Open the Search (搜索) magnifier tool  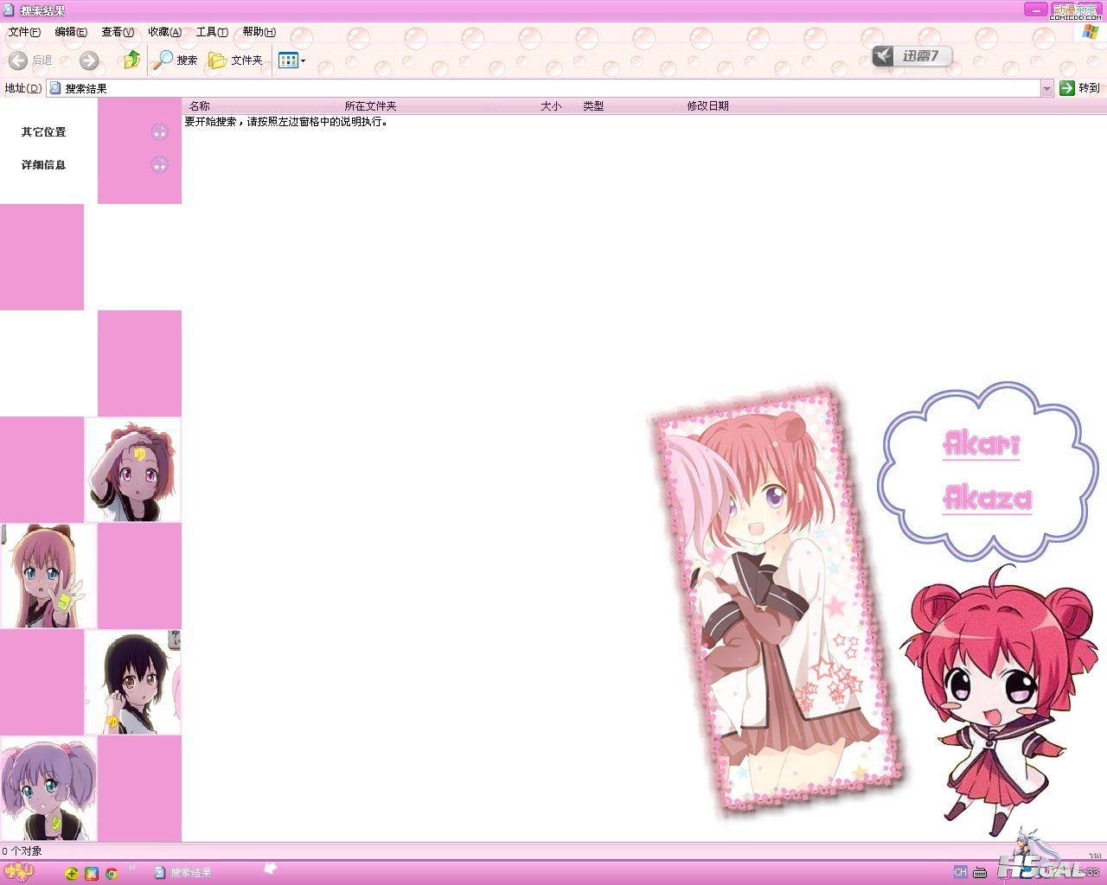click(175, 60)
